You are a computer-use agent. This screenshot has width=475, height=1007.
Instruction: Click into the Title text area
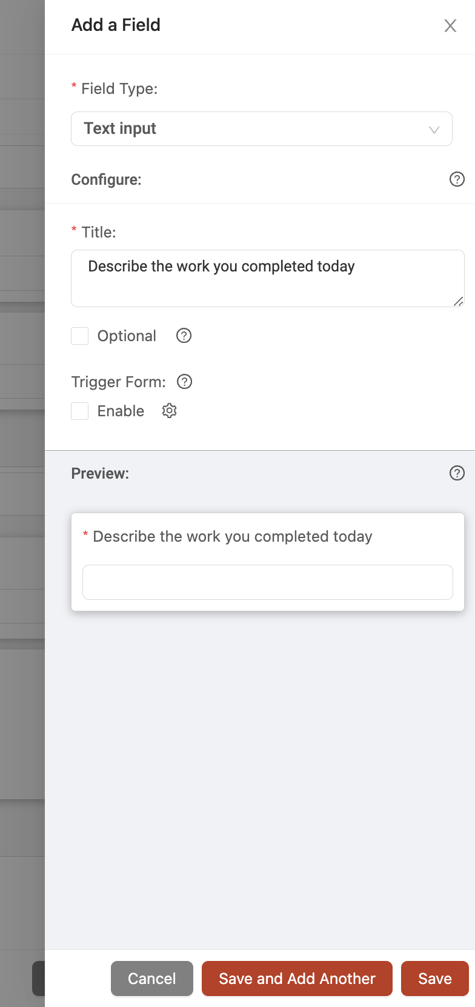268,279
